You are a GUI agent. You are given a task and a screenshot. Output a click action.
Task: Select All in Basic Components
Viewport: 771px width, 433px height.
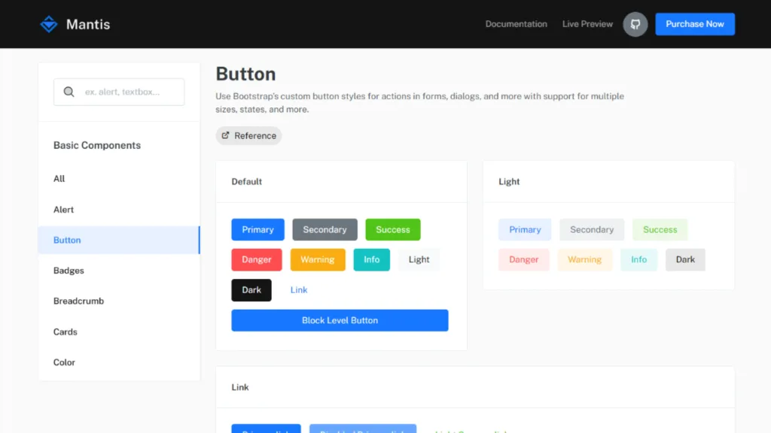point(59,178)
